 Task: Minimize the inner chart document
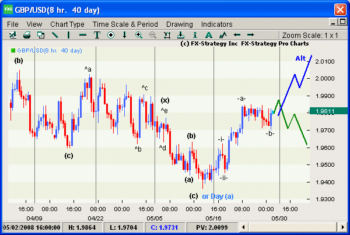(333, 22)
